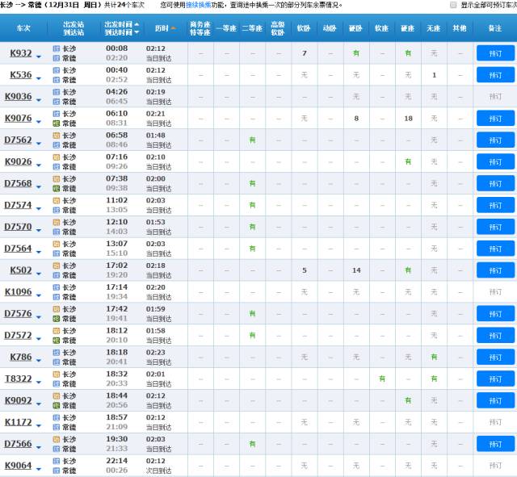This screenshot has height=477, width=517.
Task: Click K9036 arrival station 常德 icon
Action: 57,102
